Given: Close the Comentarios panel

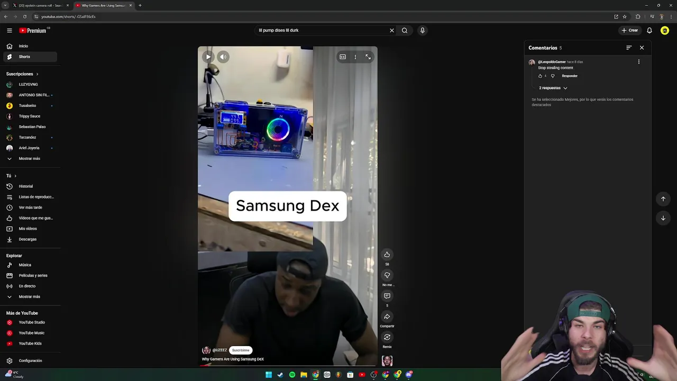Looking at the screenshot, I should pos(642,48).
